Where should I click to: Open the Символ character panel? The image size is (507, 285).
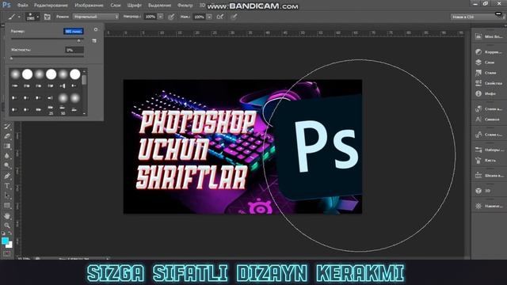[489, 120]
